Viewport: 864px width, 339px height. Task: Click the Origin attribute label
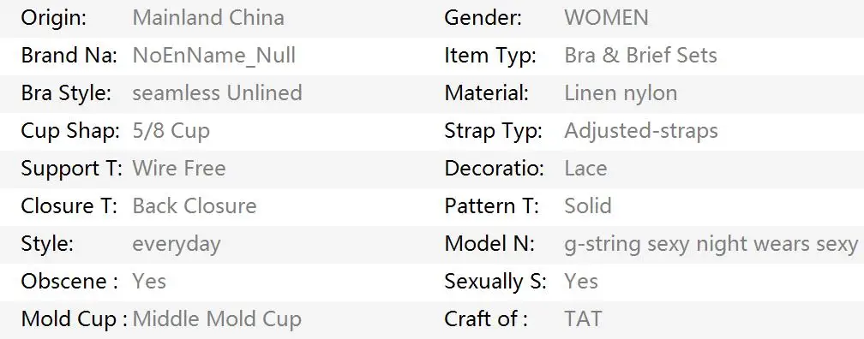54,18
